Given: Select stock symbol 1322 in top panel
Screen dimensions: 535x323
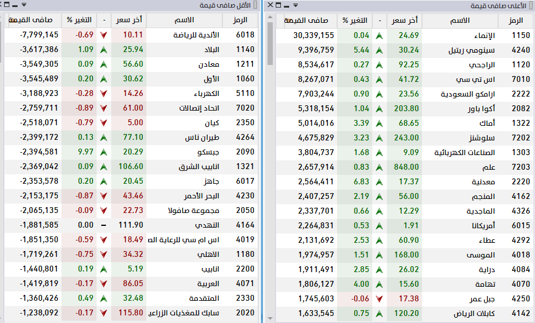Looking at the screenshot, I should [521, 123].
